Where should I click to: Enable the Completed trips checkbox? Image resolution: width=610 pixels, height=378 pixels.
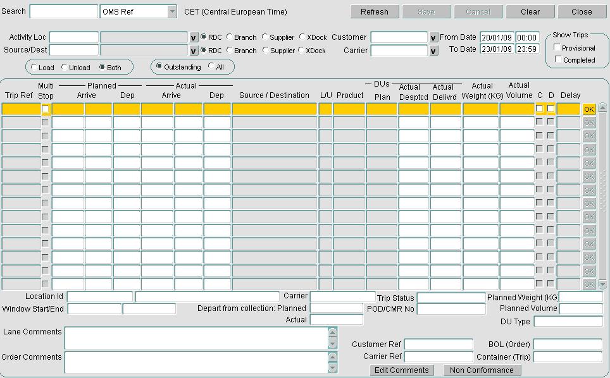tap(558, 59)
